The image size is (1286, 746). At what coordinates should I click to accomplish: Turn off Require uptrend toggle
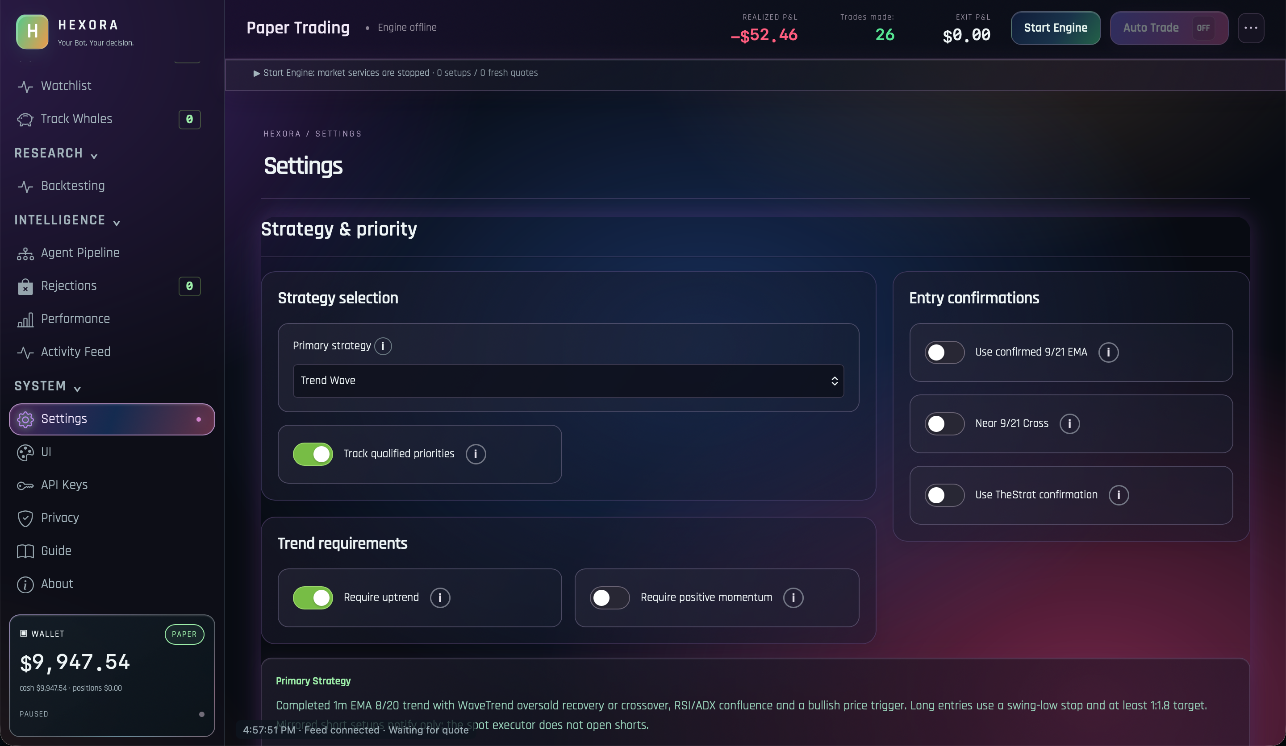pos(313,597)
